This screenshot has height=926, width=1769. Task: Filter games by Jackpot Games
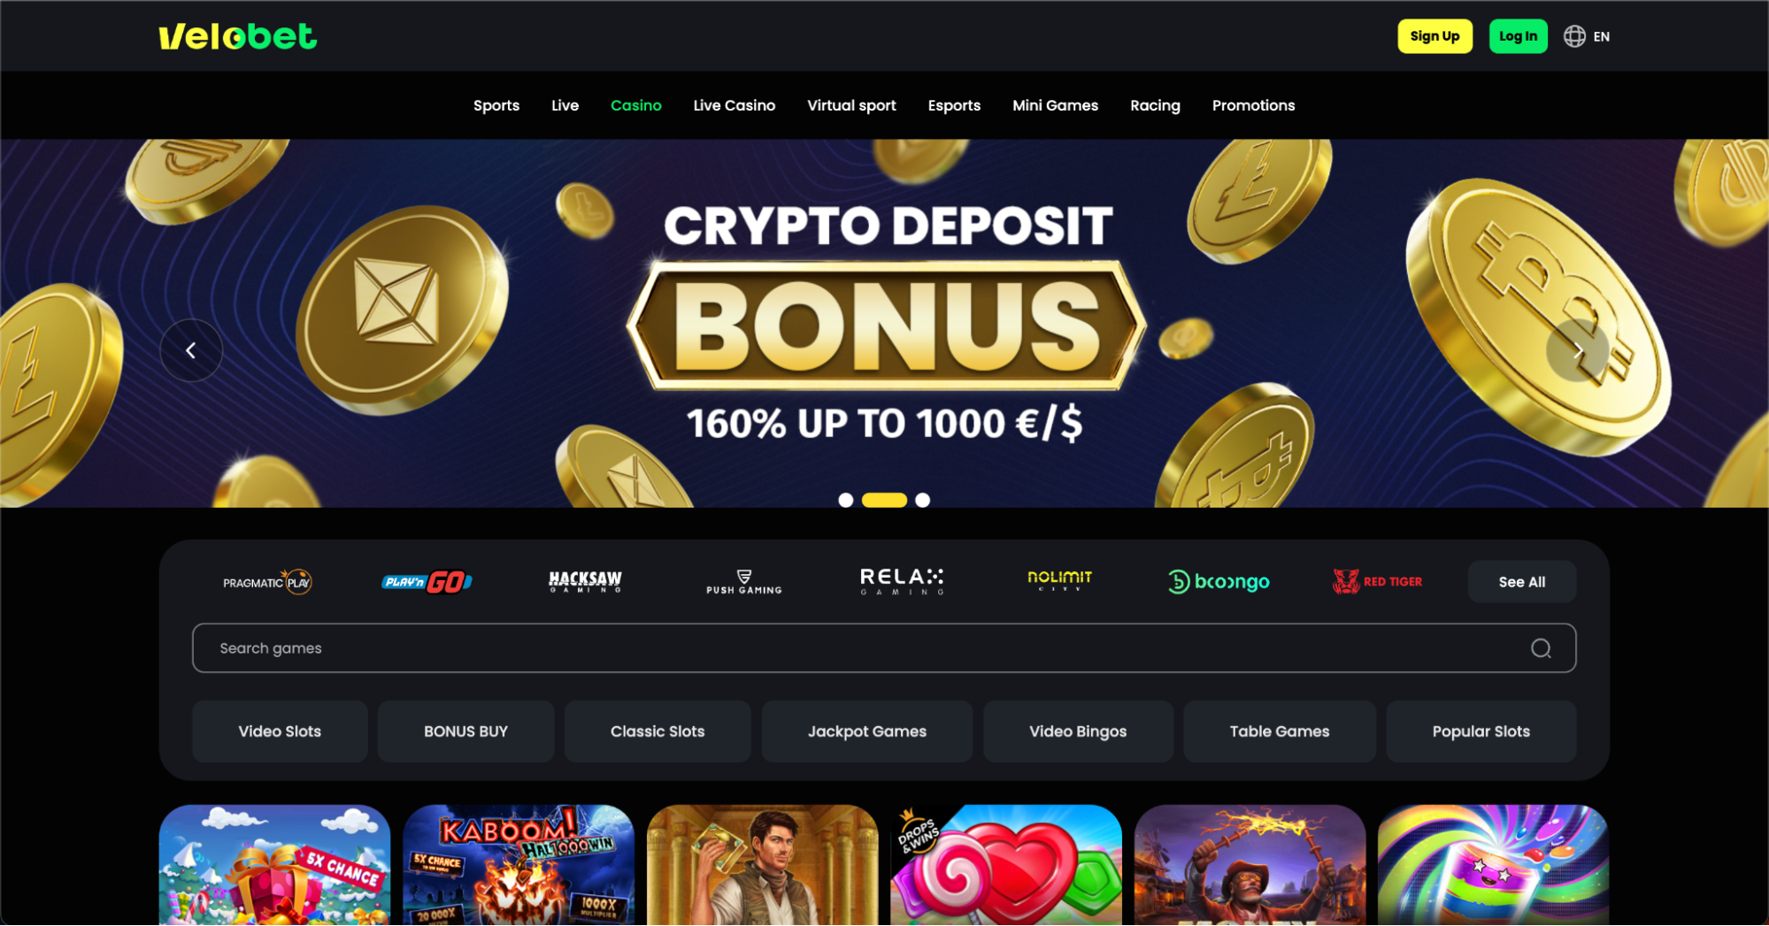[x=867, y=731]
